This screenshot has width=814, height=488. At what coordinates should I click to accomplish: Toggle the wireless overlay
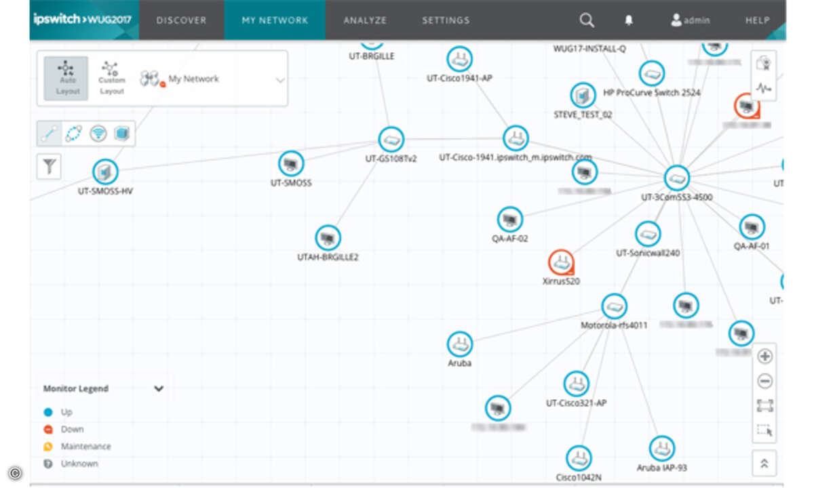(98, 134)
